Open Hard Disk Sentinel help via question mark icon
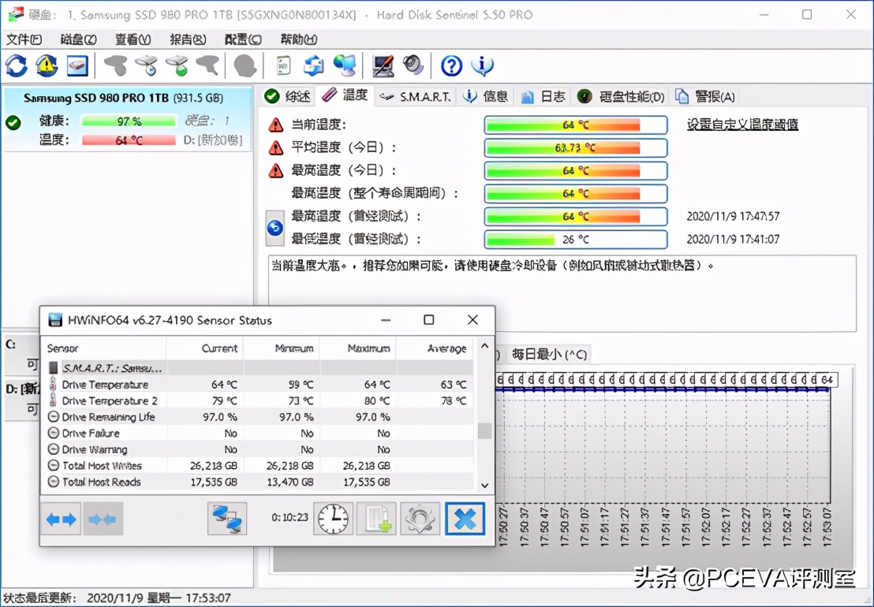The width and height of the screenshot is (874, 607). click(450, 65)
